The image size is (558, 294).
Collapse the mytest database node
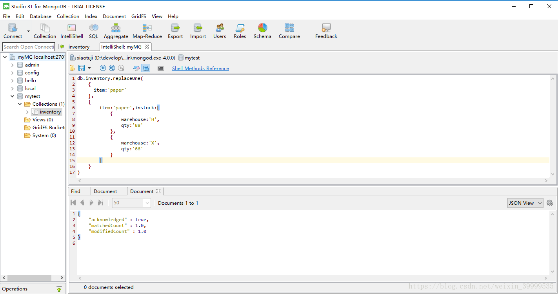[13, 96]
